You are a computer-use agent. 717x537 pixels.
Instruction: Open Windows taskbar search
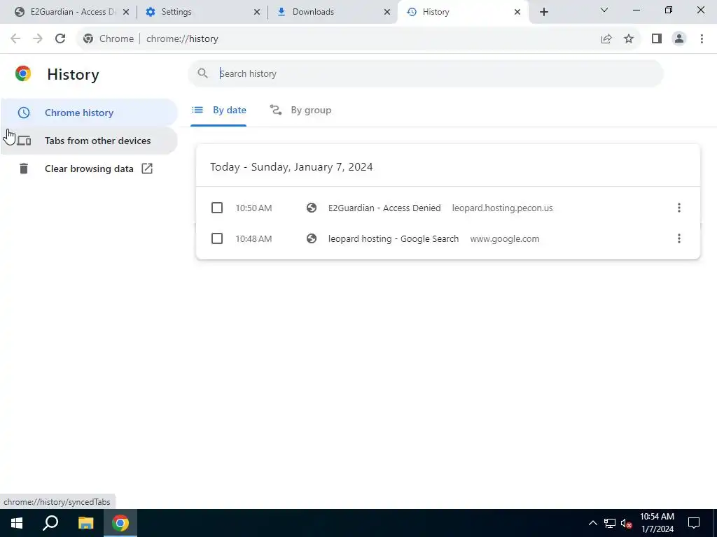50,523
